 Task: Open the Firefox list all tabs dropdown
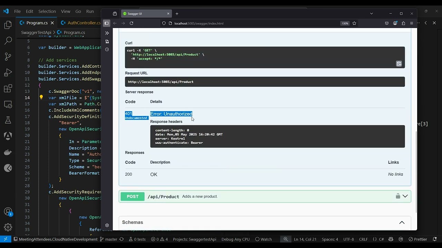(x=372, y=13)
